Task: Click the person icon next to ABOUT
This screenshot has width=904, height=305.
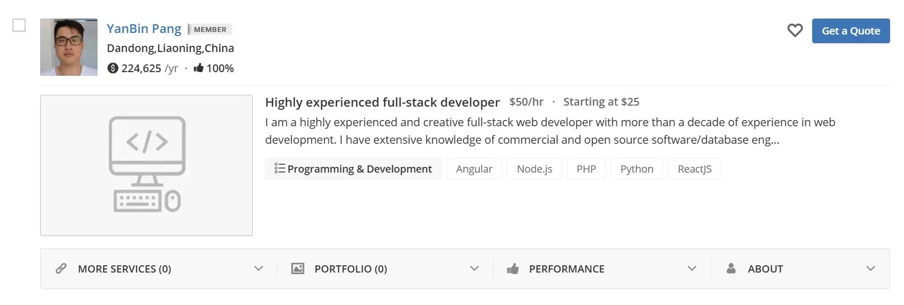Action: pyautogui.click(x=731, y=268)
